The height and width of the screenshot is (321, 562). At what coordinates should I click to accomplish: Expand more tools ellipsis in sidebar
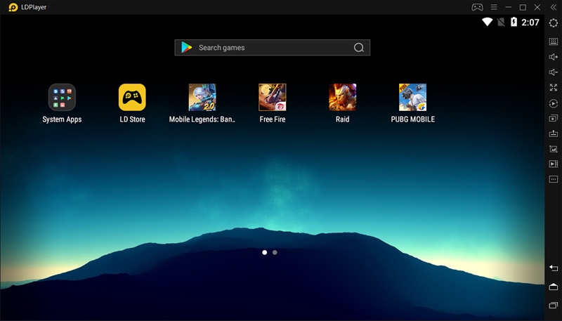point(553,179)
